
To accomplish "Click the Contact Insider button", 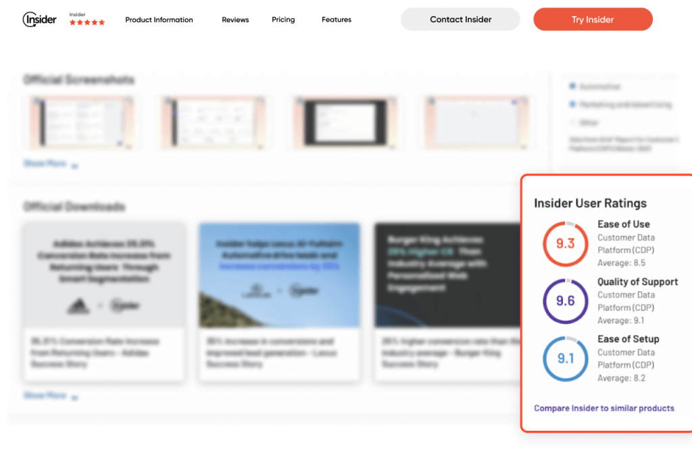I will [x=460, y=19].
